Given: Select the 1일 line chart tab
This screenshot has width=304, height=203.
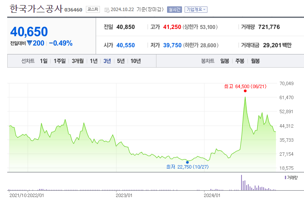Looking at the screenshot, I should coord(44,61).
